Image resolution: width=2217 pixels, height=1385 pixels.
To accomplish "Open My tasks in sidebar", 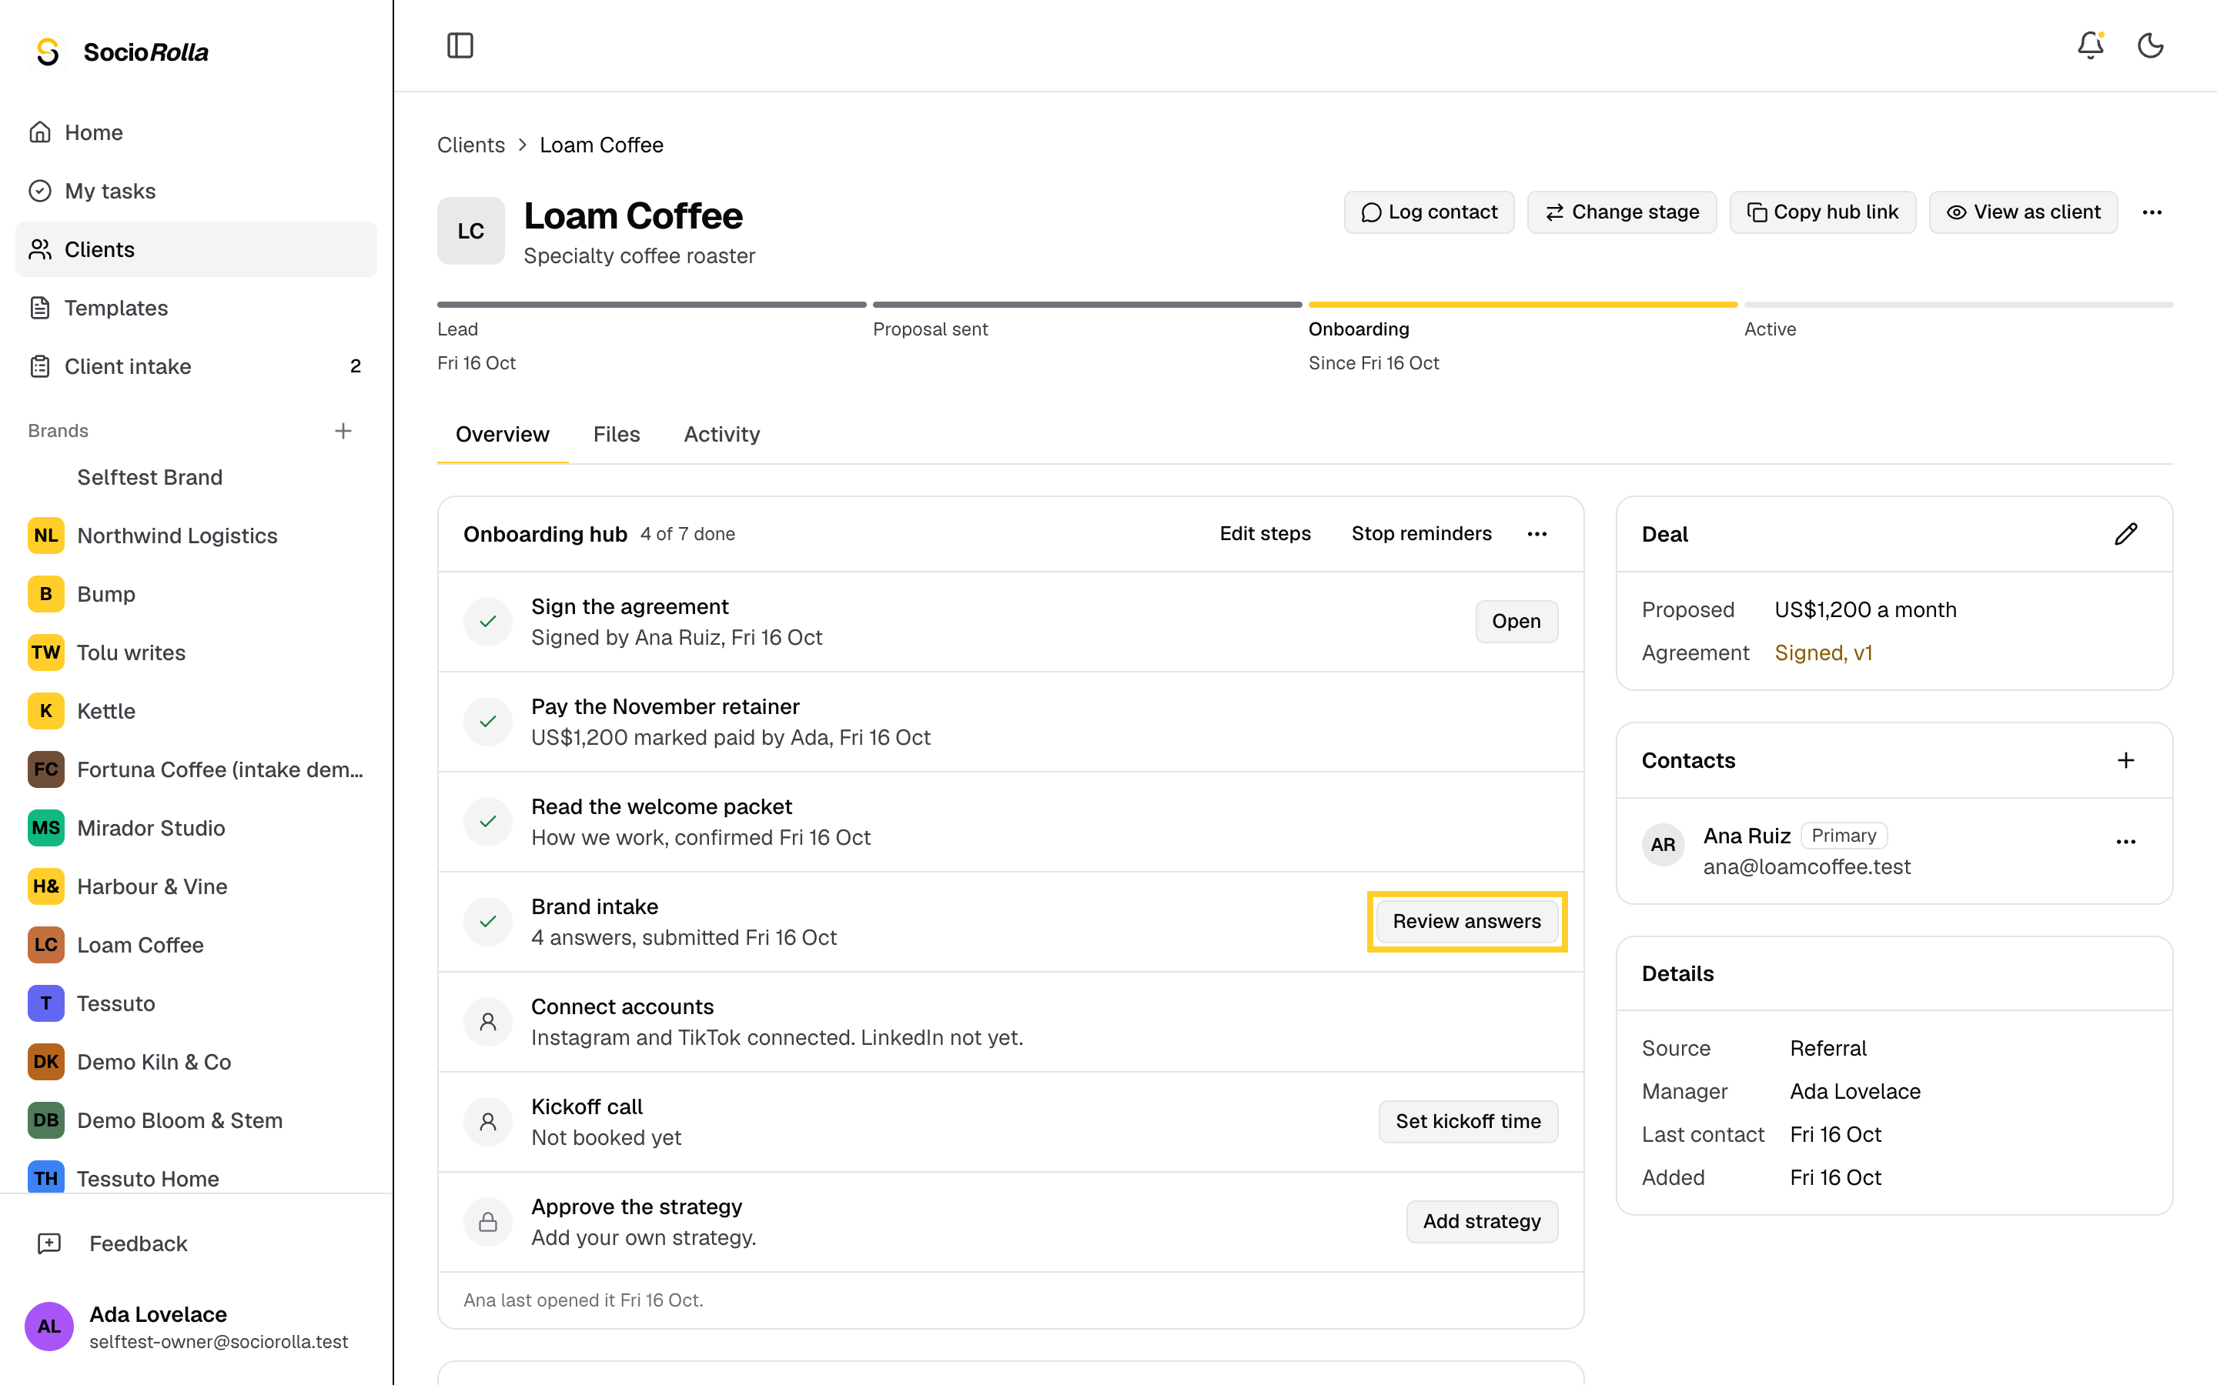I will tap(196, 191).
